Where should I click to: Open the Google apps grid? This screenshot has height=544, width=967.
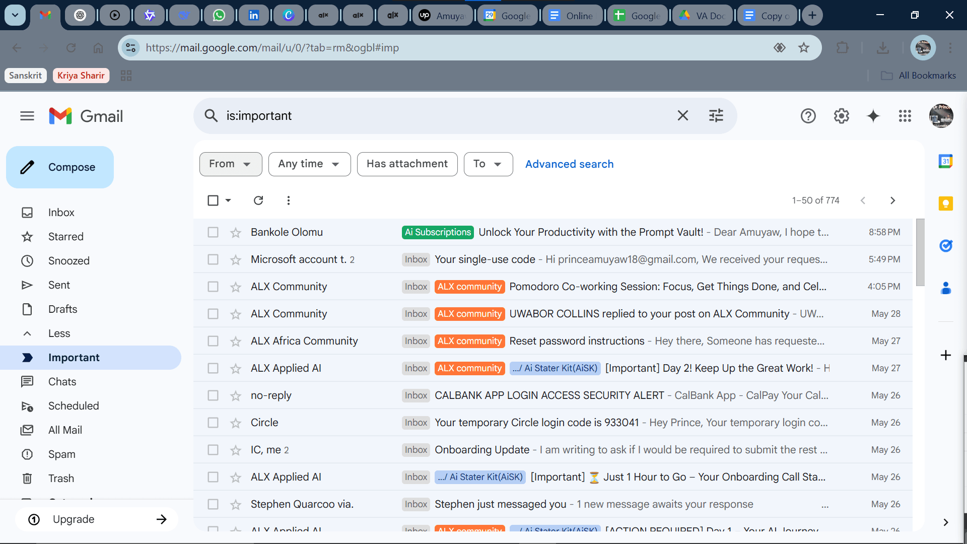coord(905,116)
